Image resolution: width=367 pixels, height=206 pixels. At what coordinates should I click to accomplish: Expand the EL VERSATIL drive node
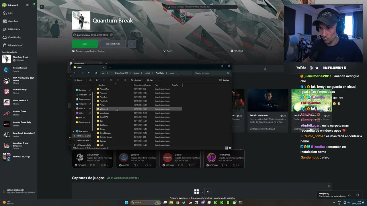[x=75, y=140]
